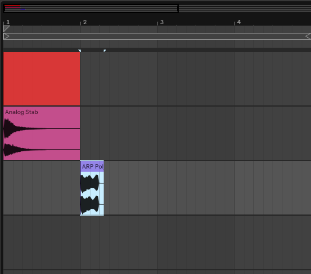The height and width of the screenshot is (274, 311).
Task: Select the red MIDI clip
Action: (42, 79)
